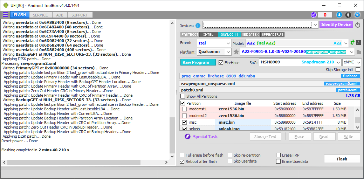Click the Start address column header
The height and width of the screenshot is (179, 364).
285,103
